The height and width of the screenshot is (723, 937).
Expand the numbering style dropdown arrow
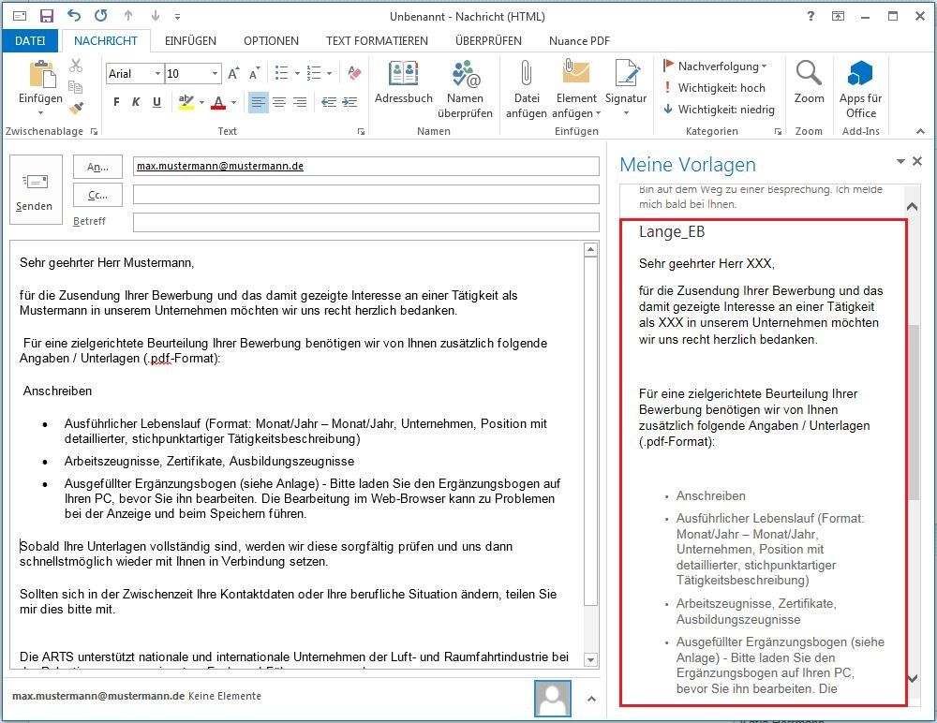[330, 73]
